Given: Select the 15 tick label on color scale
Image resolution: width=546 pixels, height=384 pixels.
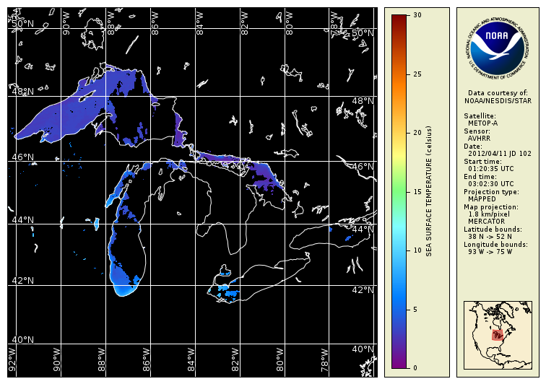Looking at the screenshot, I should pyautogui.click(x=417, y=192).
